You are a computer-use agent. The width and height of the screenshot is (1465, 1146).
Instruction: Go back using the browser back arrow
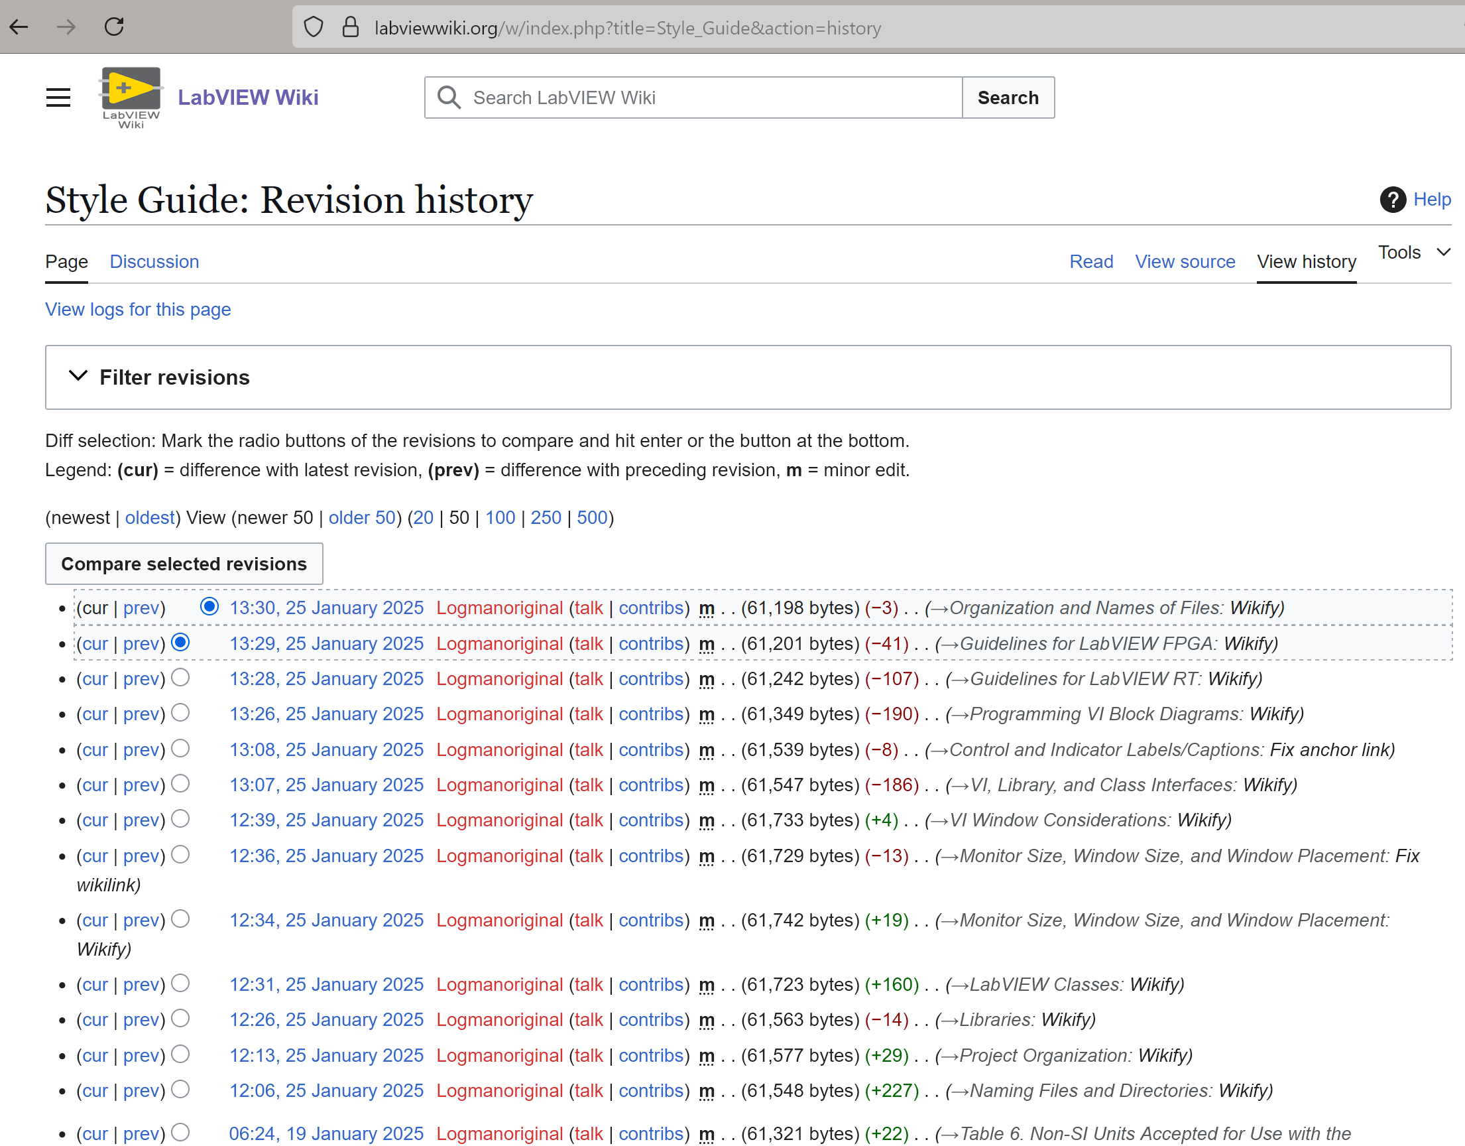[19, 27]
